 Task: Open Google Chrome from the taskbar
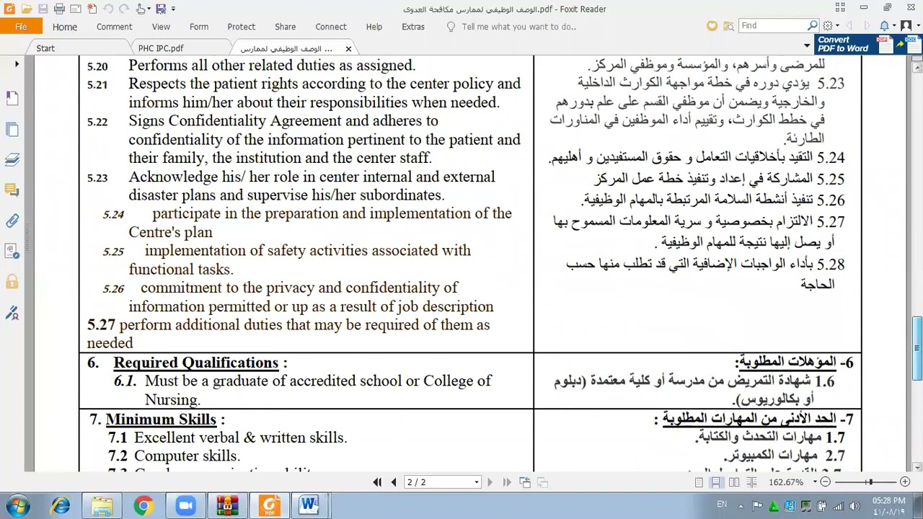(x=143, y=505)
